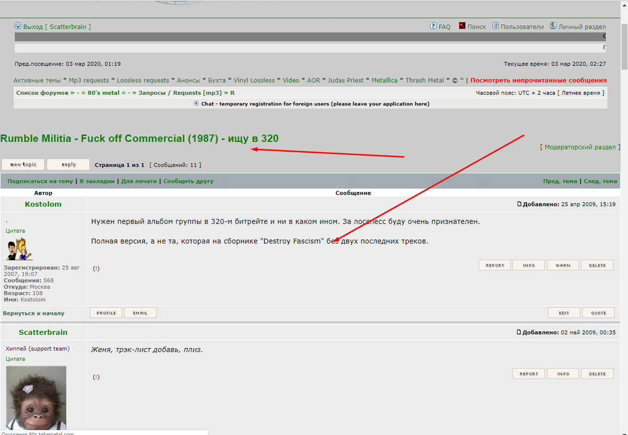
Task: Open Thrash Metal quick link
Action: click(425, 80)
